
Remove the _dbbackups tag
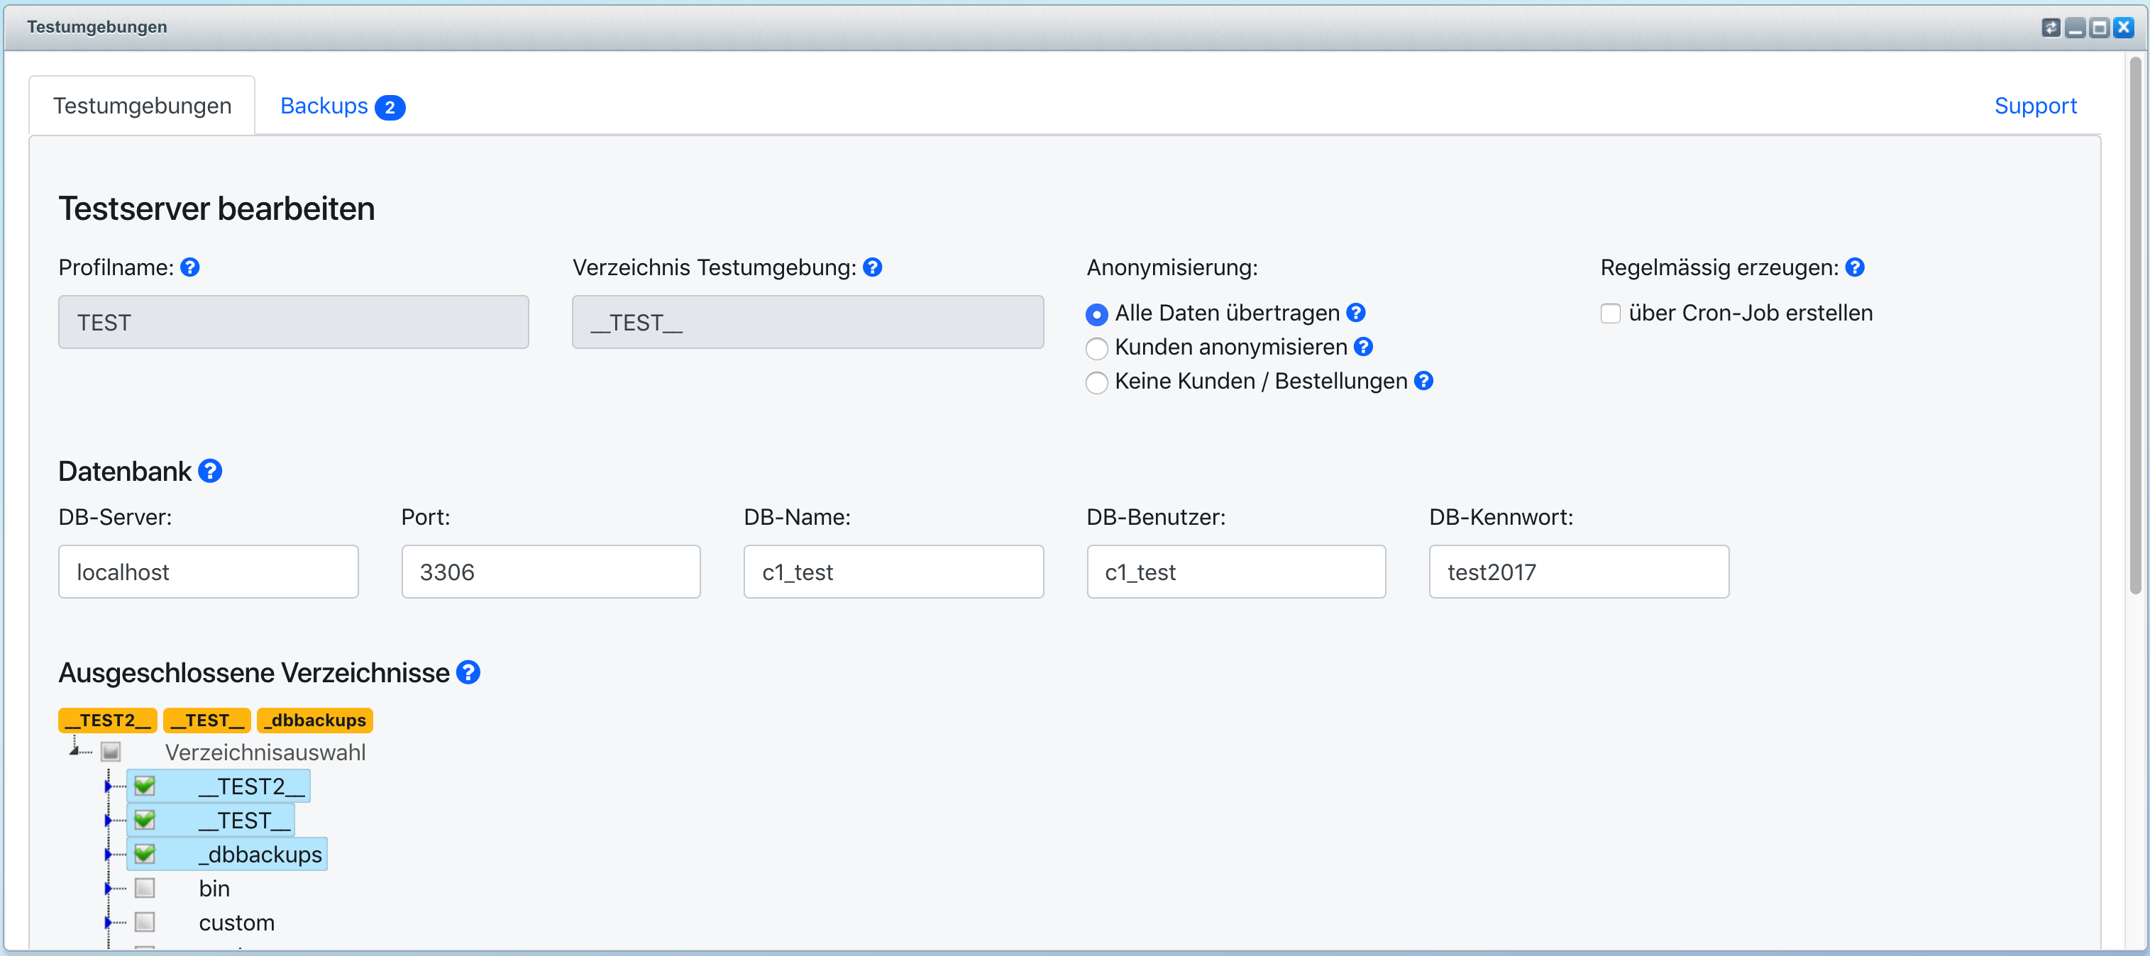pos(314,719)
